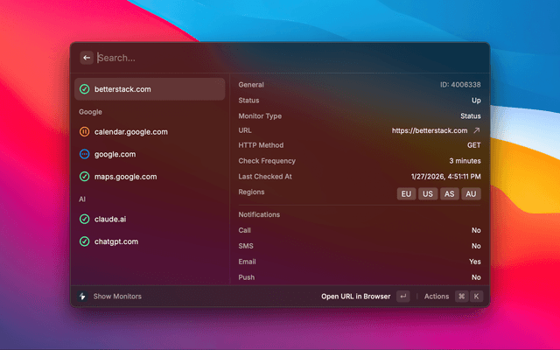The width and height of the screenshot is (560, 350).
Task: Click the green check icon beside maps.google.com
Action: tap(84, 177)
